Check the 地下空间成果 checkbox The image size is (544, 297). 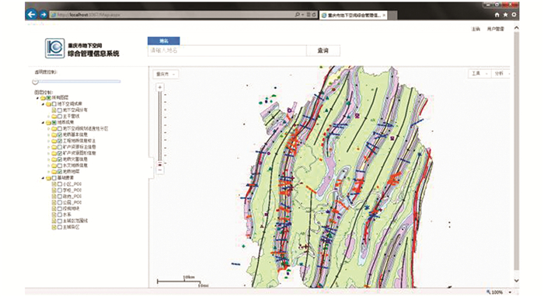point(54,103)
